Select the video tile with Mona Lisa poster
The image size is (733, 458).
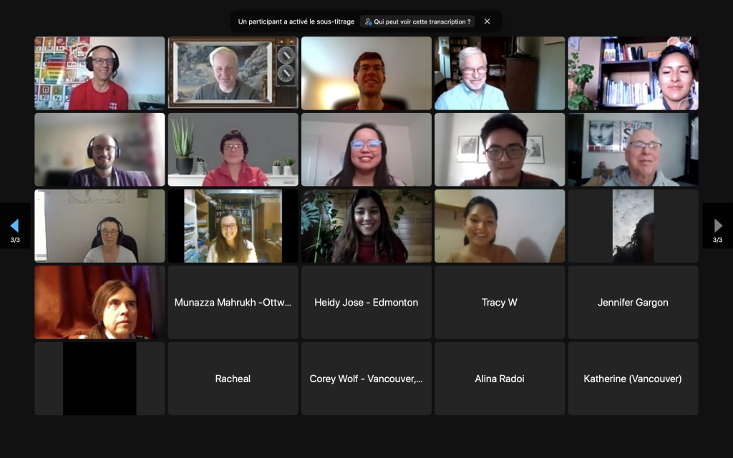[633, 150]
